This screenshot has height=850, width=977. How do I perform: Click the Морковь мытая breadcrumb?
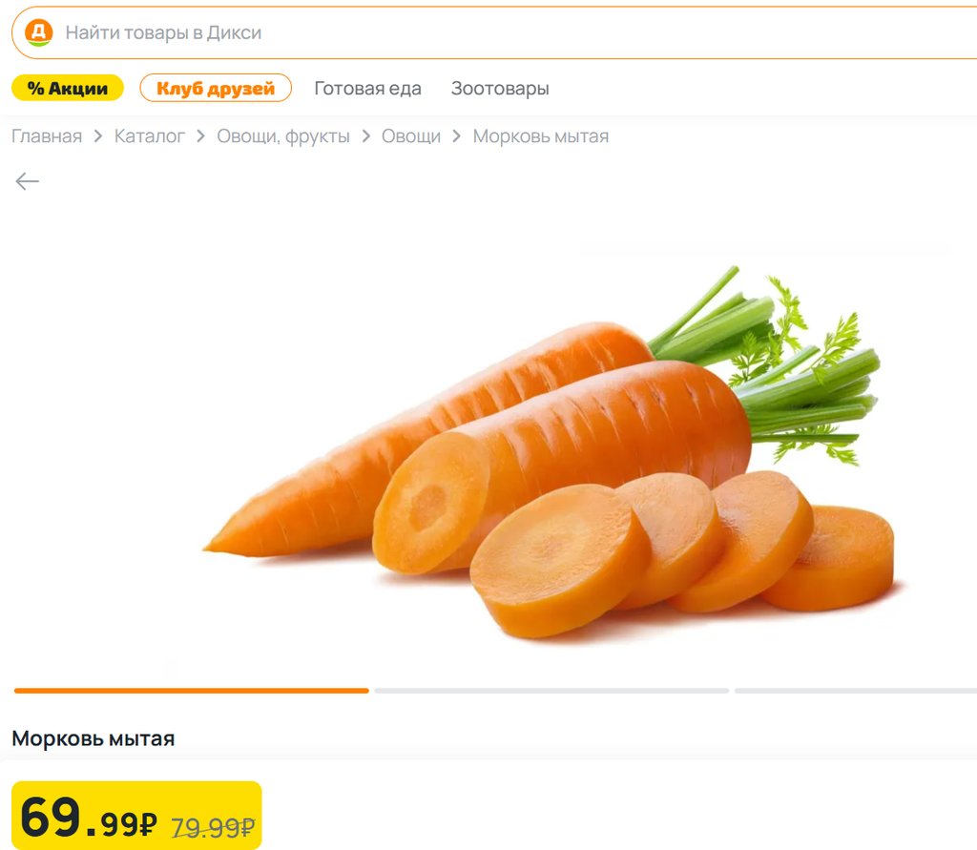(x=541, y=135)
